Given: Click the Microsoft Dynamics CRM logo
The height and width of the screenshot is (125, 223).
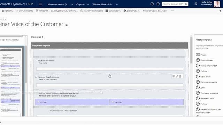Looking at the screenshot, I should point(17,4).
